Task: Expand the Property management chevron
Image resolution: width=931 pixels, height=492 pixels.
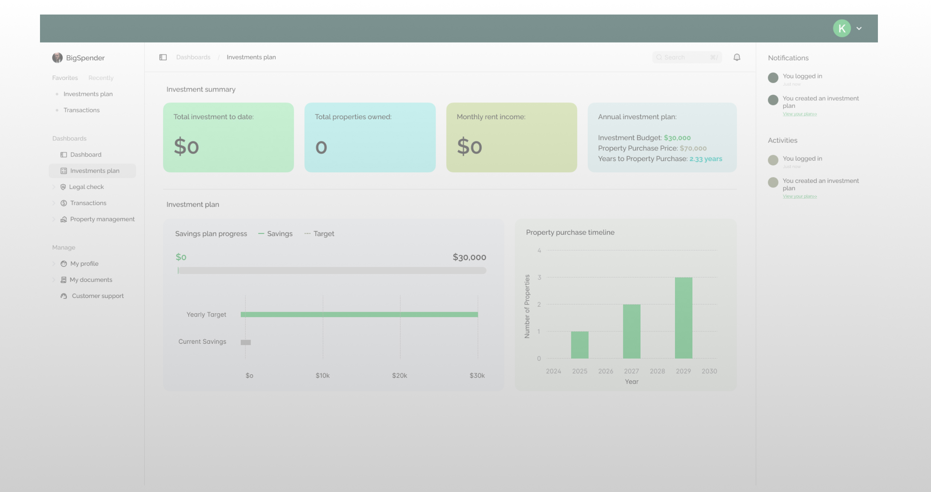Action: [x=54, y=219]
